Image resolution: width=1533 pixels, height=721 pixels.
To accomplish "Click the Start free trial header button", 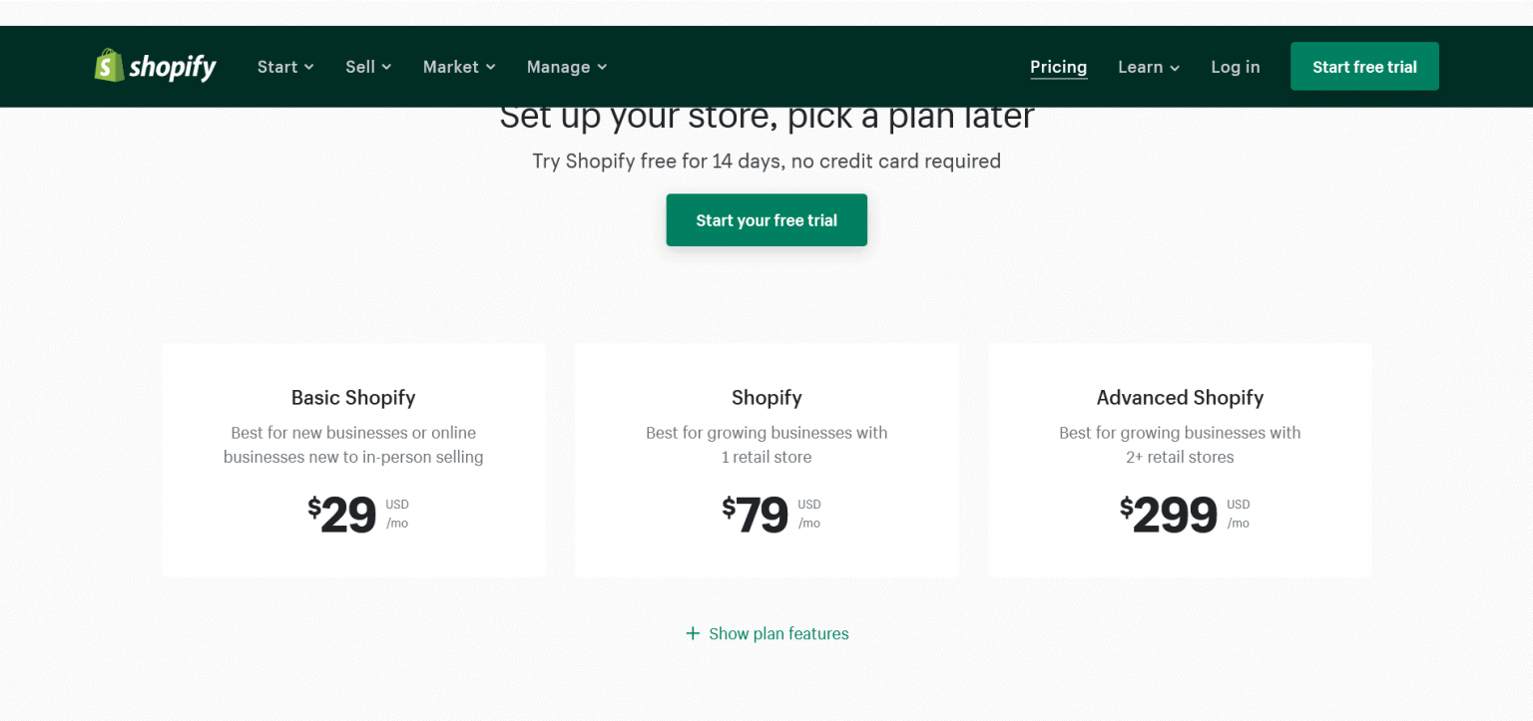I will pyautogui.click(x=1364, y=66).
